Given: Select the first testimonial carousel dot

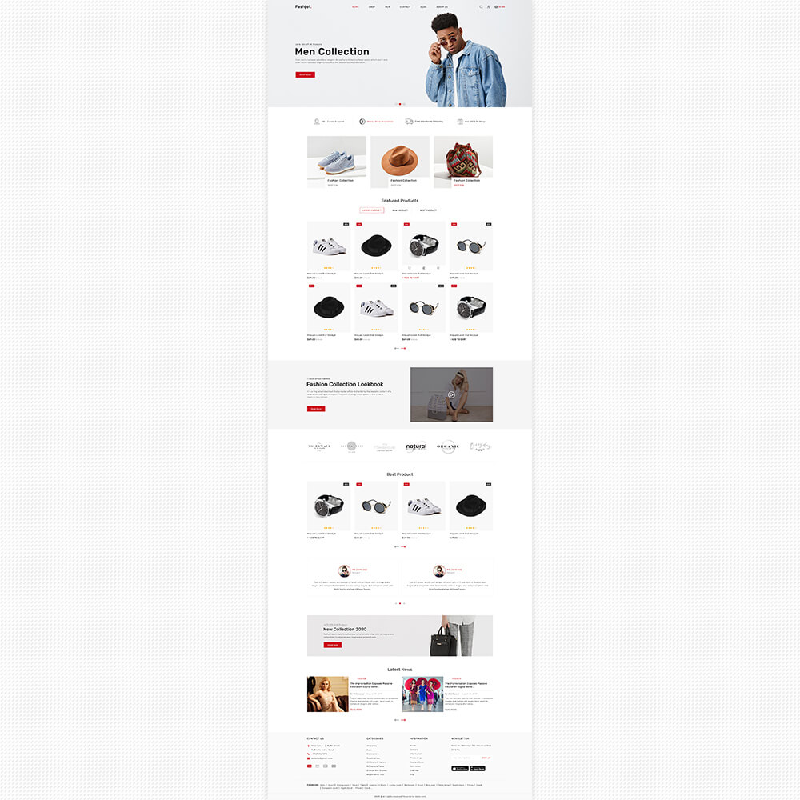Looking at the screenshot, I should coord(396,603).
